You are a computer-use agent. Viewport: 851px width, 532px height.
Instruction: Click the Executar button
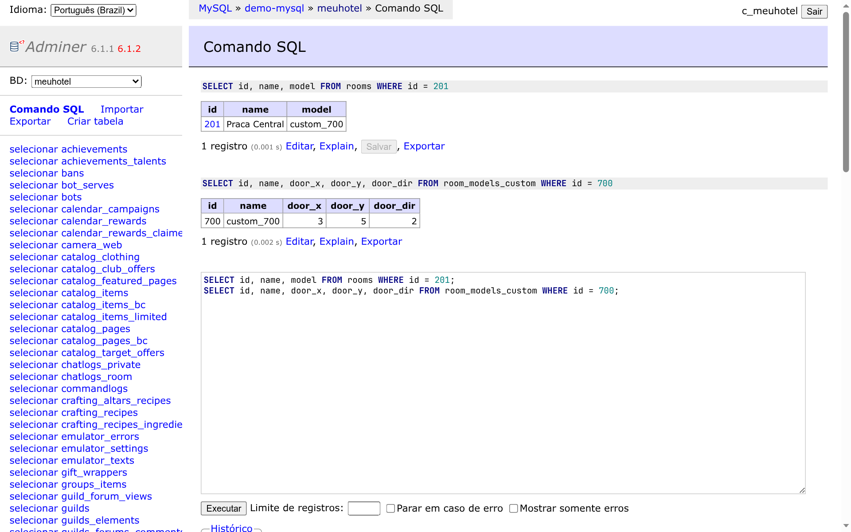[223, 509]
